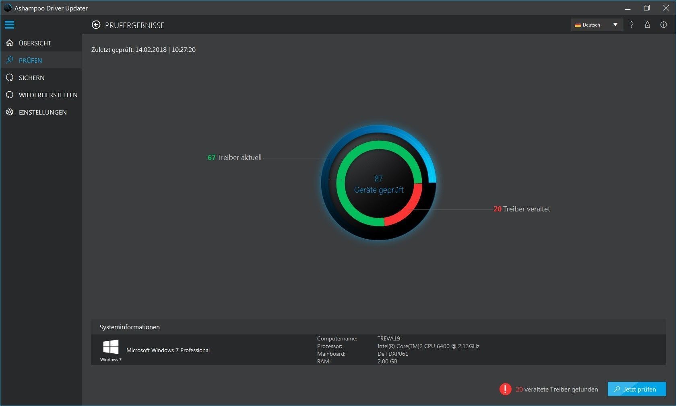Click the red warning exclamation icon
Image resolution: width=677 pixels, height=406 pixels.
(505, 389)
